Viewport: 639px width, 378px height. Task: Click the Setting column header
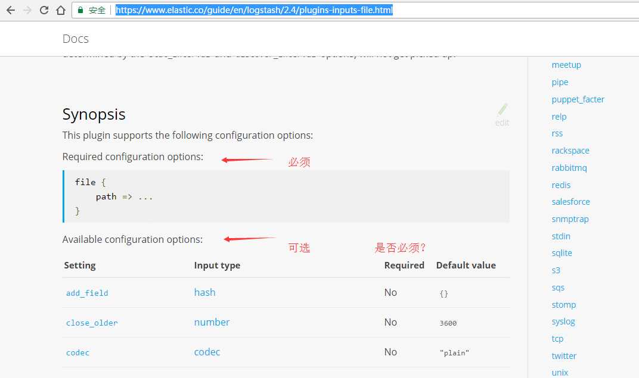[x=80, y=265]
